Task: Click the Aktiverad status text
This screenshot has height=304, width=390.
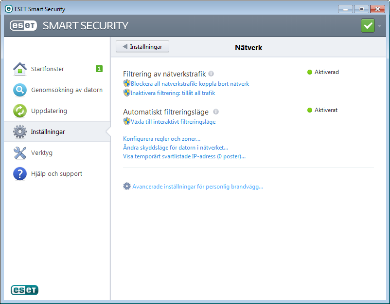Action: click(327, 72)
